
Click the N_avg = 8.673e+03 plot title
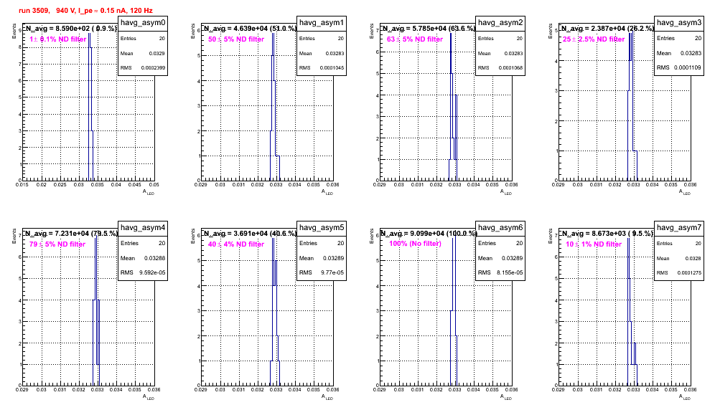point(607,234)
